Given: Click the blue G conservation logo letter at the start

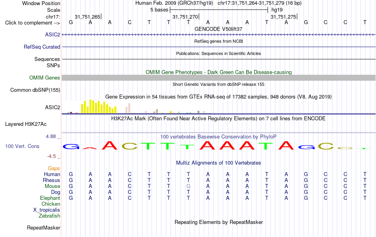Looking at the screenshot, I should point(71,146).
